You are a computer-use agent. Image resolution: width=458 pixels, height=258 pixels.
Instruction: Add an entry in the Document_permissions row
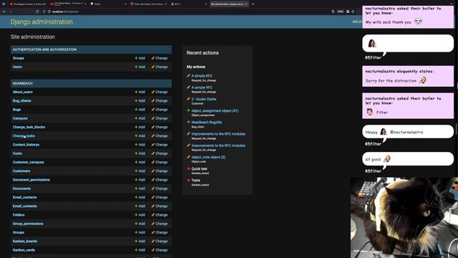140,180
